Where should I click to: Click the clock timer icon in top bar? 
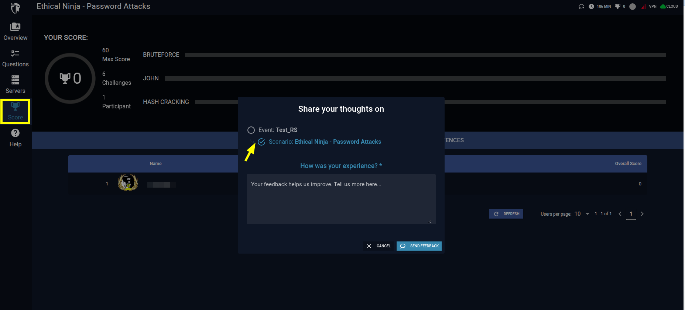tap(591, 6)
